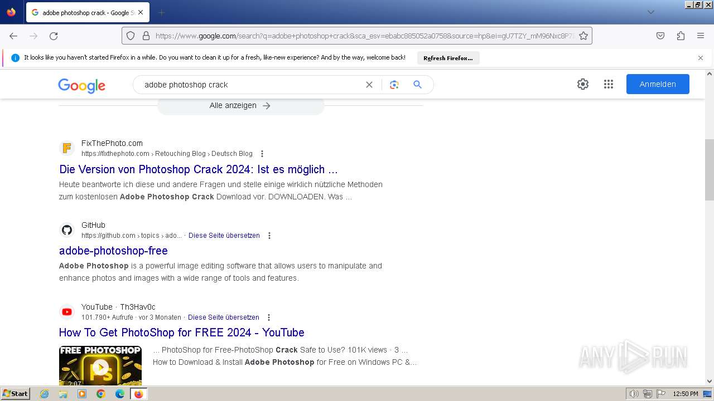This screenshot has height=401, width=714.
Task: Dismiss the Firefox refresh notification bar
Action: click(701, 58)
